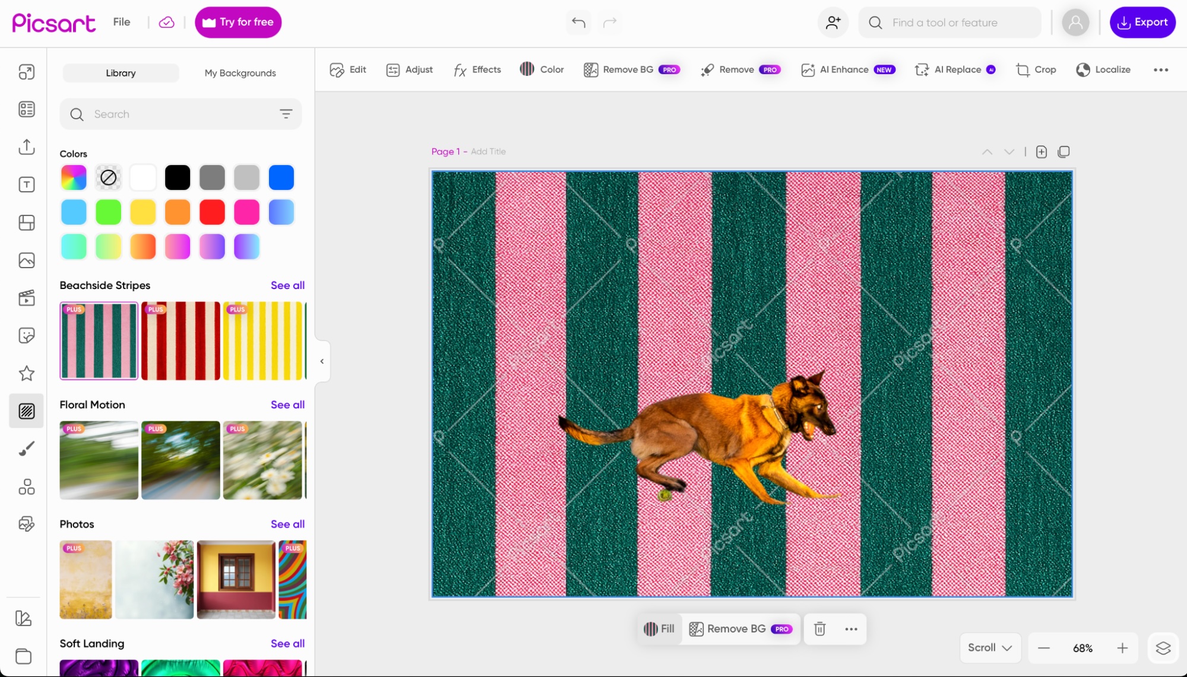Viewport: 1187px width, 677px height.
Task: Click Fill in the floating toolbar
Action: 659,629
